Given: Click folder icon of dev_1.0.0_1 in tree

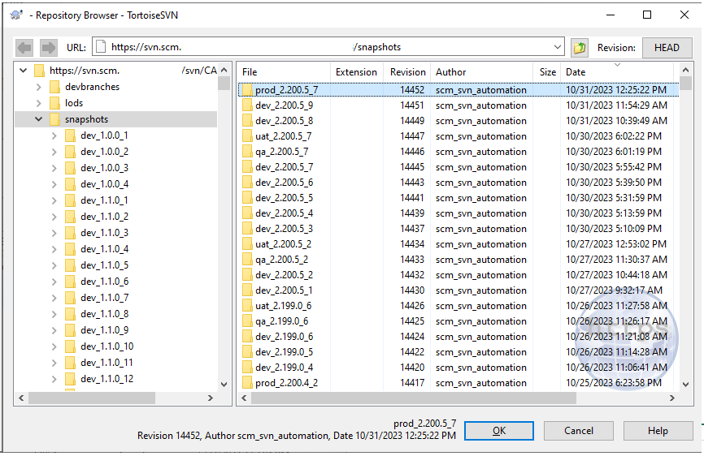Looking at the screenshot, I should 71,136.
